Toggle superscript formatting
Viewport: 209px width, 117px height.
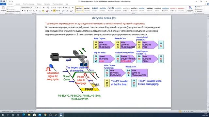[x=36, y=11]
